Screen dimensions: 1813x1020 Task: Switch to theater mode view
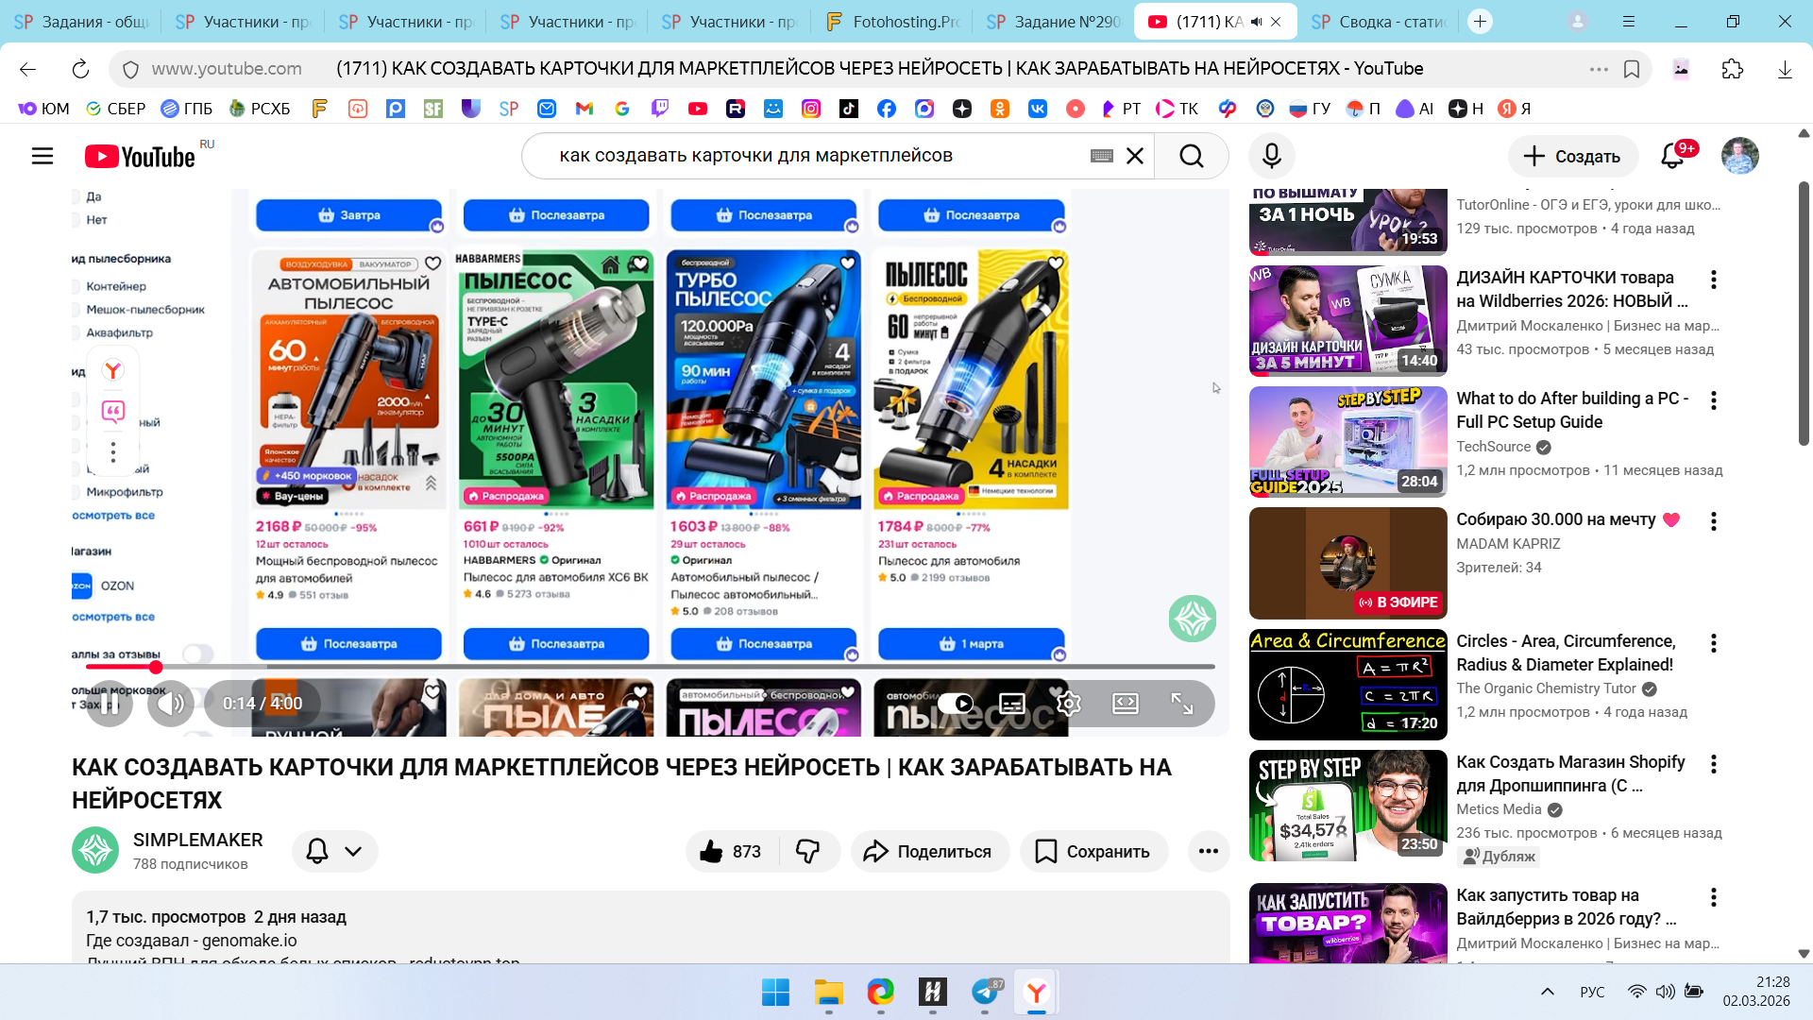pyautogui.click(x=1126, y=704)
